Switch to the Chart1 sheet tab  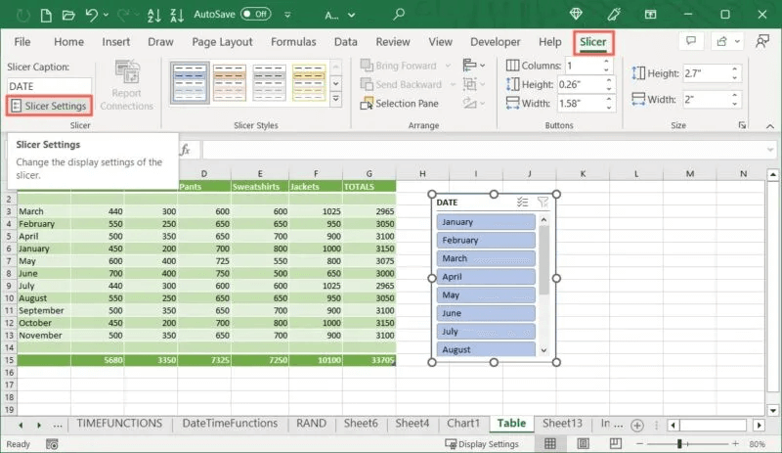tap(463, 424)
